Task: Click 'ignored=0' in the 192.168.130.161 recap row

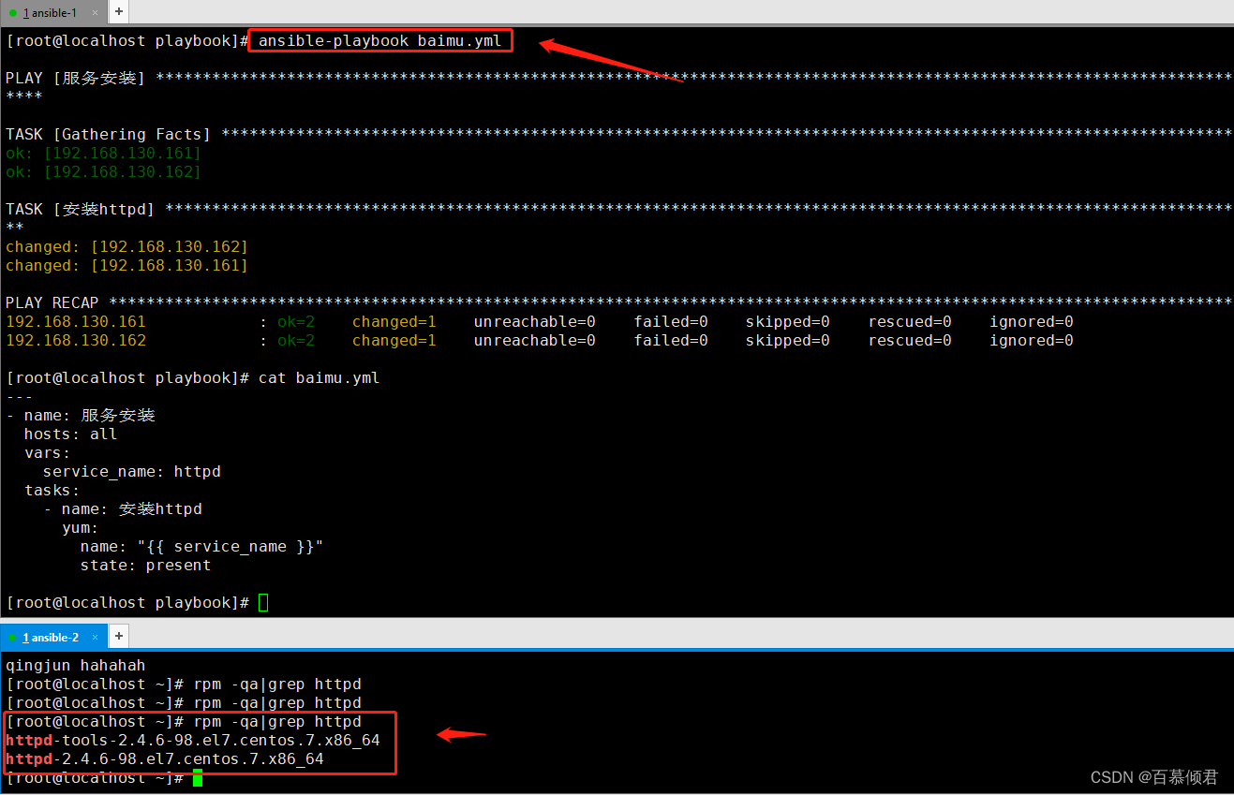Action: click(1032, 322)
